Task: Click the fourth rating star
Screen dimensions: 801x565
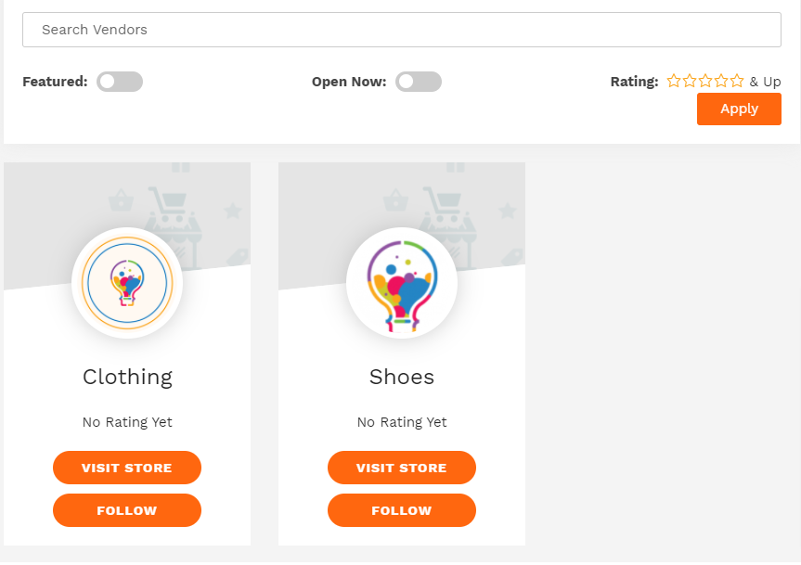Action: [721, 82]
